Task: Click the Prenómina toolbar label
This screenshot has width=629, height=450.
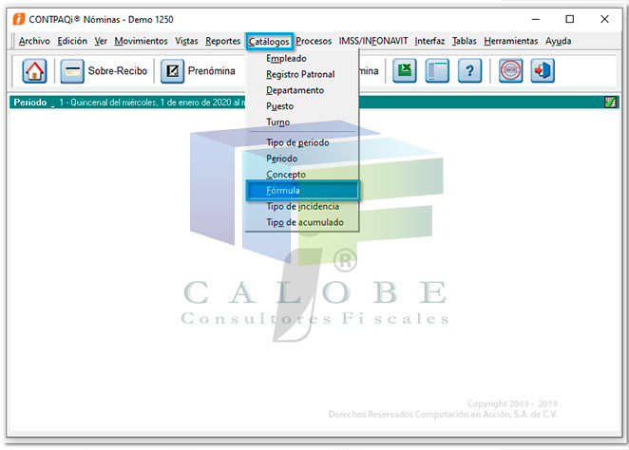Action: (x=211, y=71)
